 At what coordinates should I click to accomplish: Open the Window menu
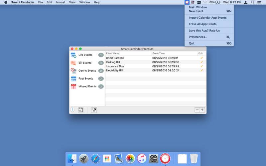[x=85, y=2]
